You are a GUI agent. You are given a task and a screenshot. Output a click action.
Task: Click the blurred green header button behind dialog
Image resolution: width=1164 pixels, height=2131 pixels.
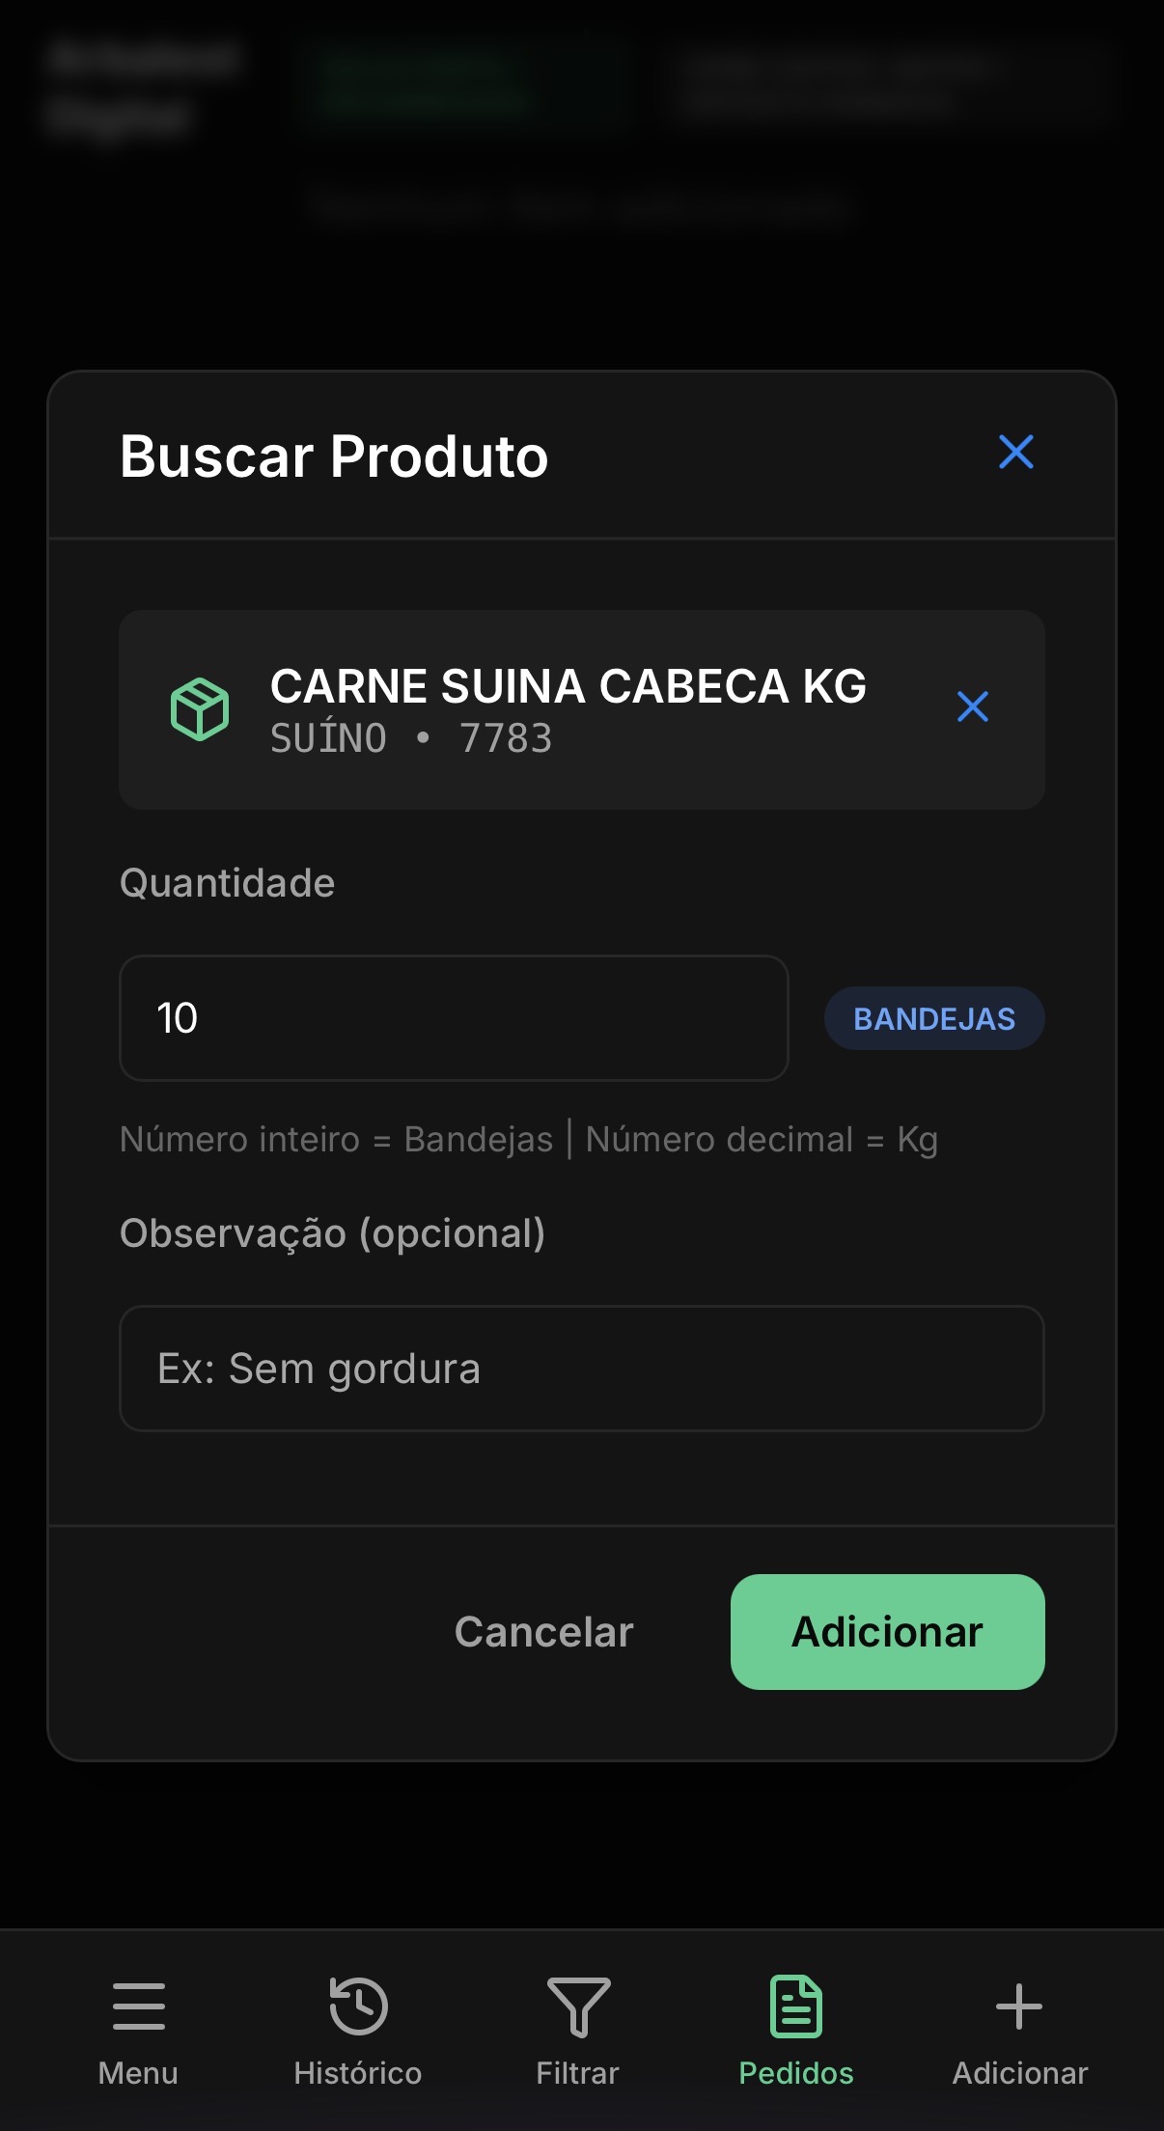[425, 85]
